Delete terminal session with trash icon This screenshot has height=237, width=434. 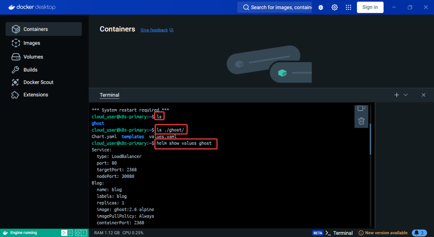click(361, 121)
